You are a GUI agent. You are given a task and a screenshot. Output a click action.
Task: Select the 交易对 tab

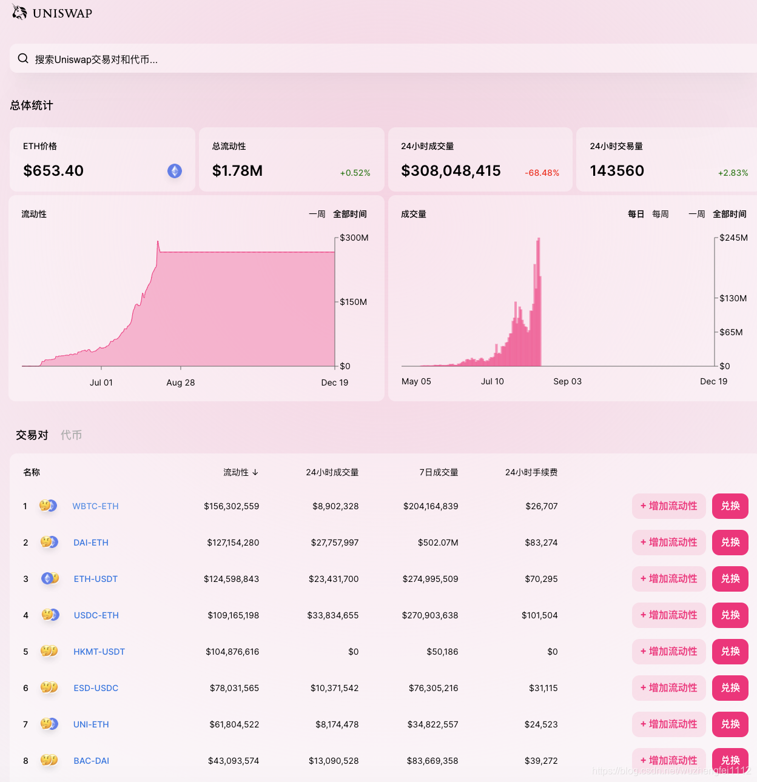click(32, 435)
